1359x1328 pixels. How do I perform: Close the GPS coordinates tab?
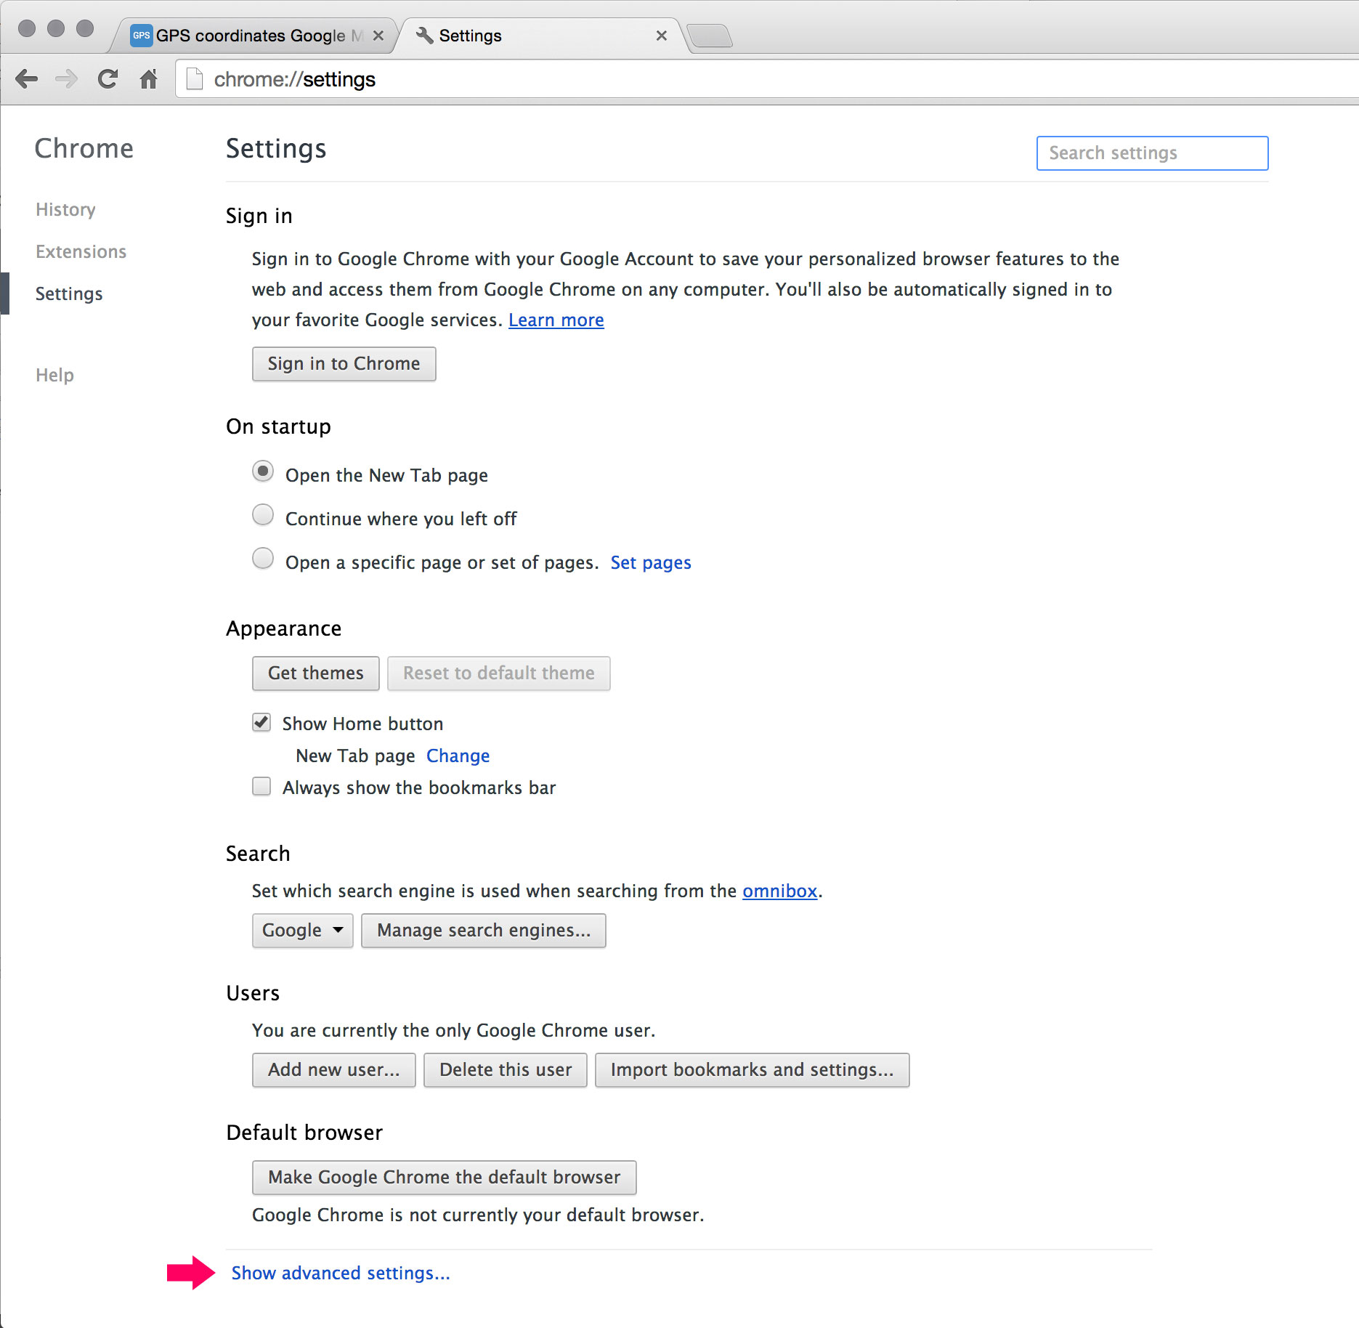pyautogui.click(x=378, y=36)
